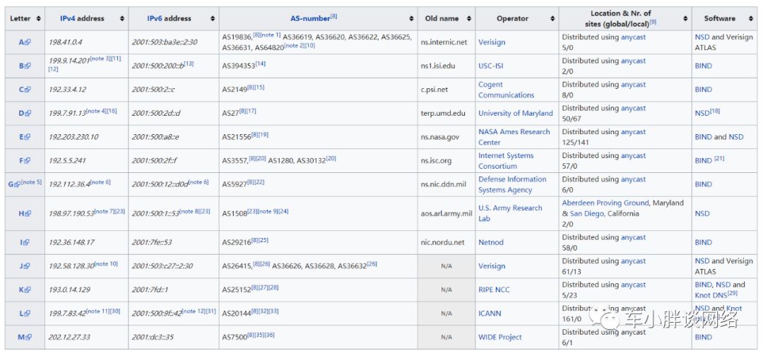The height and width of the screenshot is (353, 763).
Task: Open external link icon beside letter F
Action: (x=28, y=161)
